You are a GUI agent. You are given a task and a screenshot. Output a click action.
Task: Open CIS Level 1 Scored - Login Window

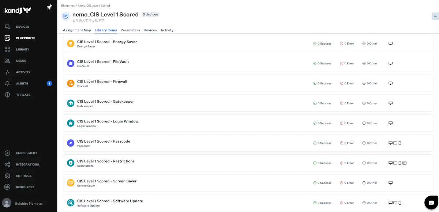pos(108,121)
